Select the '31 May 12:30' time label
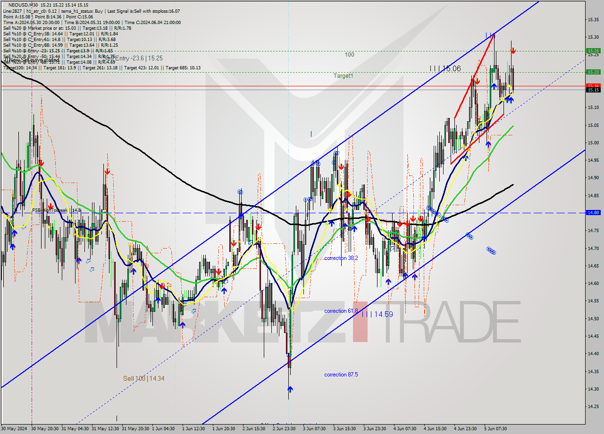This screenshot has width=604, height=434. [105, 429]
